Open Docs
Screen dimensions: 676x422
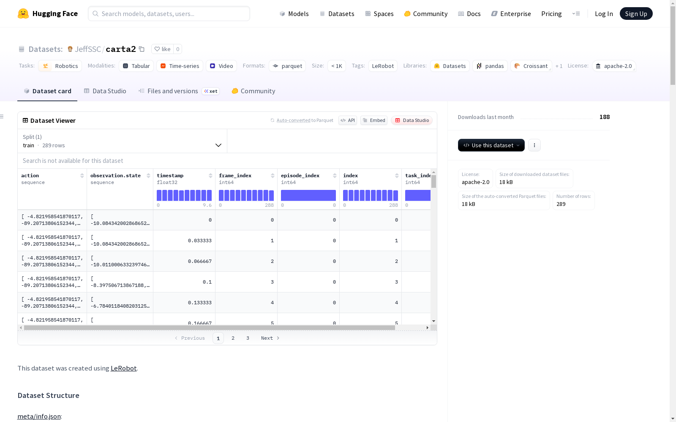(469, 14)
